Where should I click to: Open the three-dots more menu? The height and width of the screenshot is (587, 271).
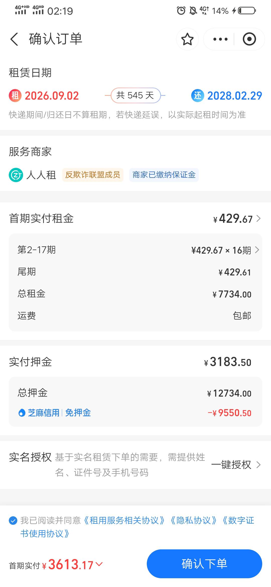pos(220,39)
